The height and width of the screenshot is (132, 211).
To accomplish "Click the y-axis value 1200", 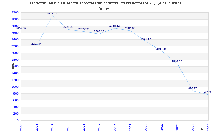I will 15,80.
